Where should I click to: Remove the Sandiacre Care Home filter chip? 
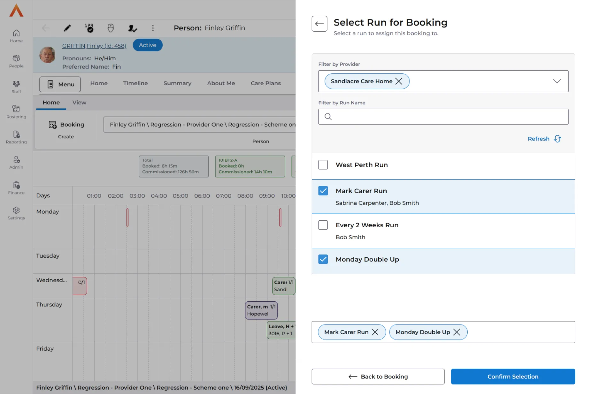pyautogui.click(x=399, y=81)
